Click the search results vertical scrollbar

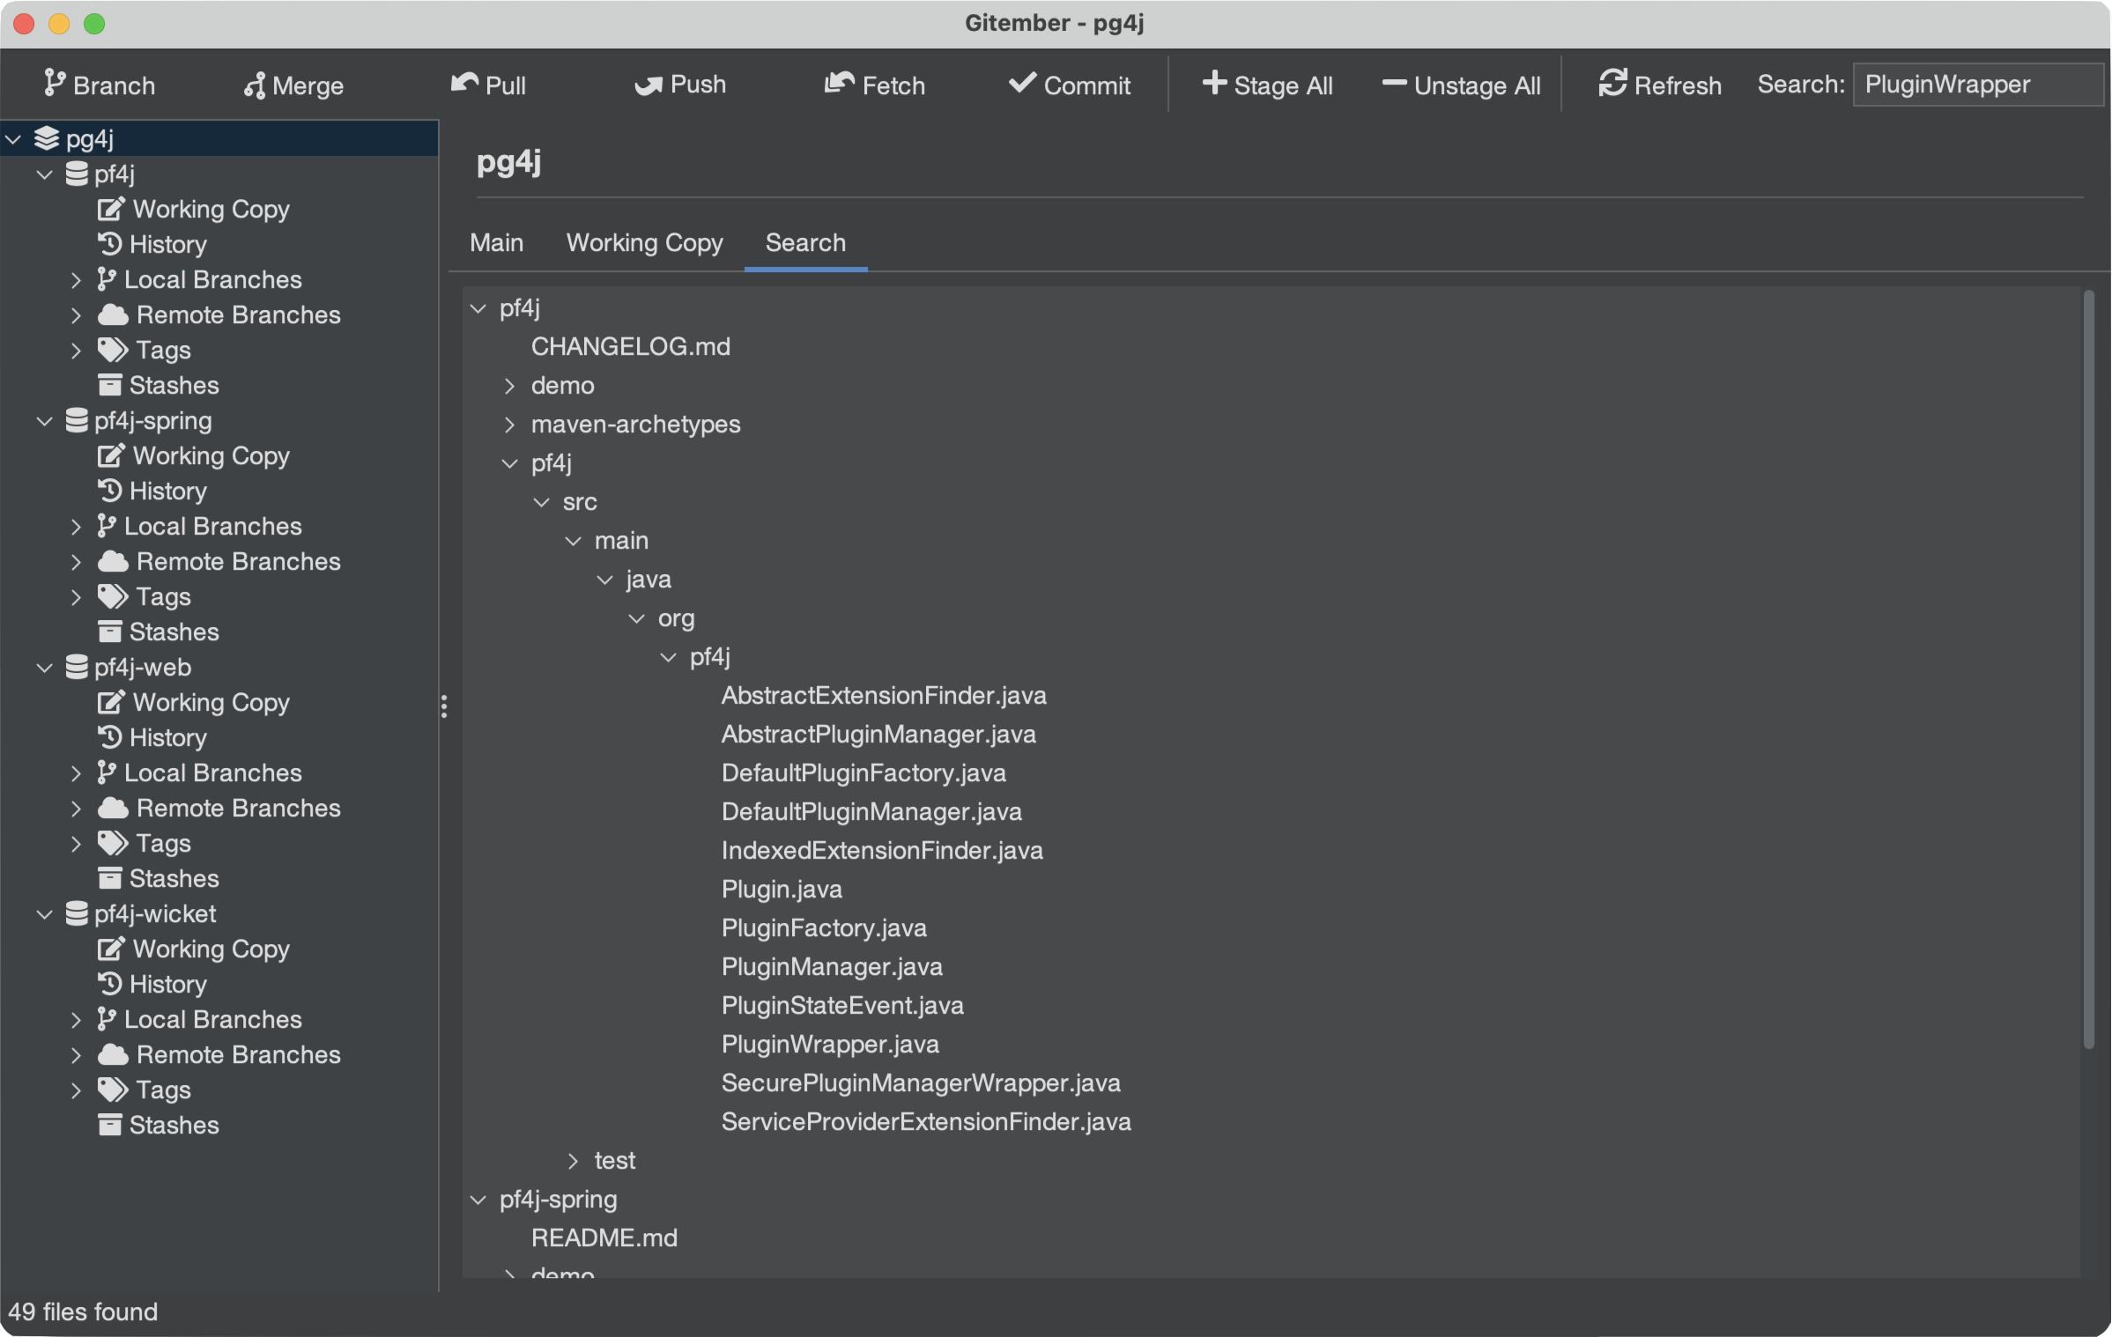tap(2088, 669)
